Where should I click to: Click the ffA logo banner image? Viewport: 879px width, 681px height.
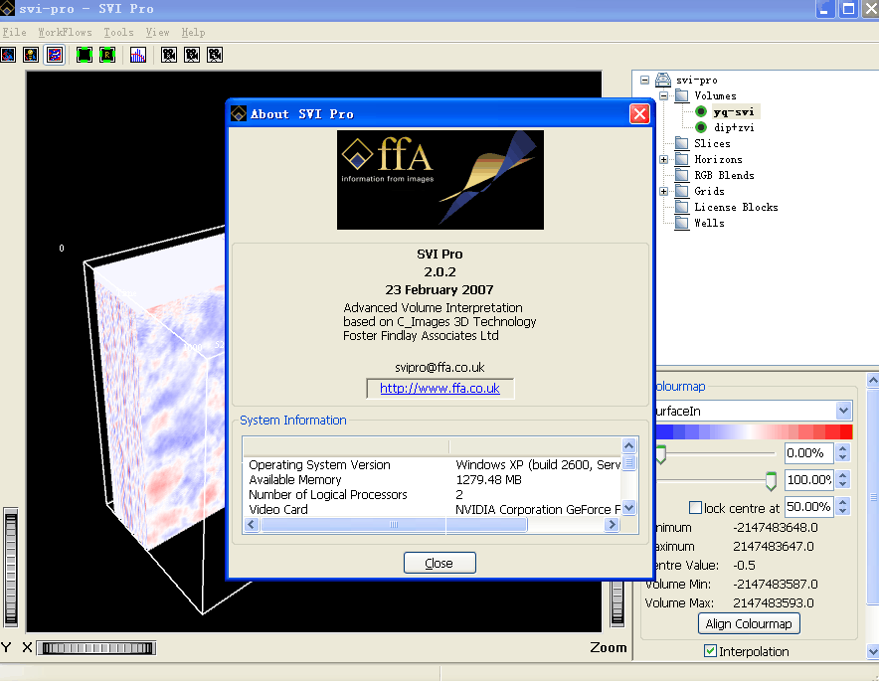pyautogui.click(x=440, y=180)
